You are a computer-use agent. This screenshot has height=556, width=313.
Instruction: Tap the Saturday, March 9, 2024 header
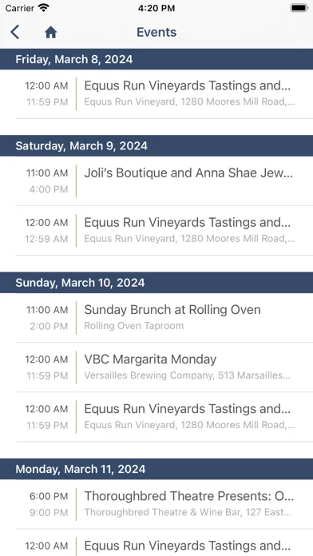point(156,145)
